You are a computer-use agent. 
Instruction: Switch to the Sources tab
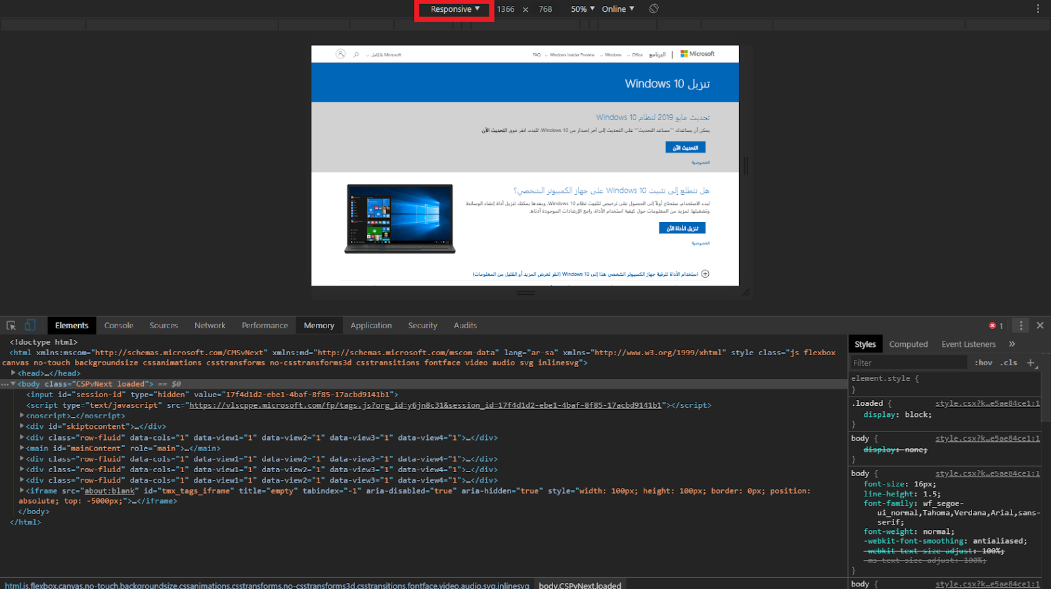point(164,325)
